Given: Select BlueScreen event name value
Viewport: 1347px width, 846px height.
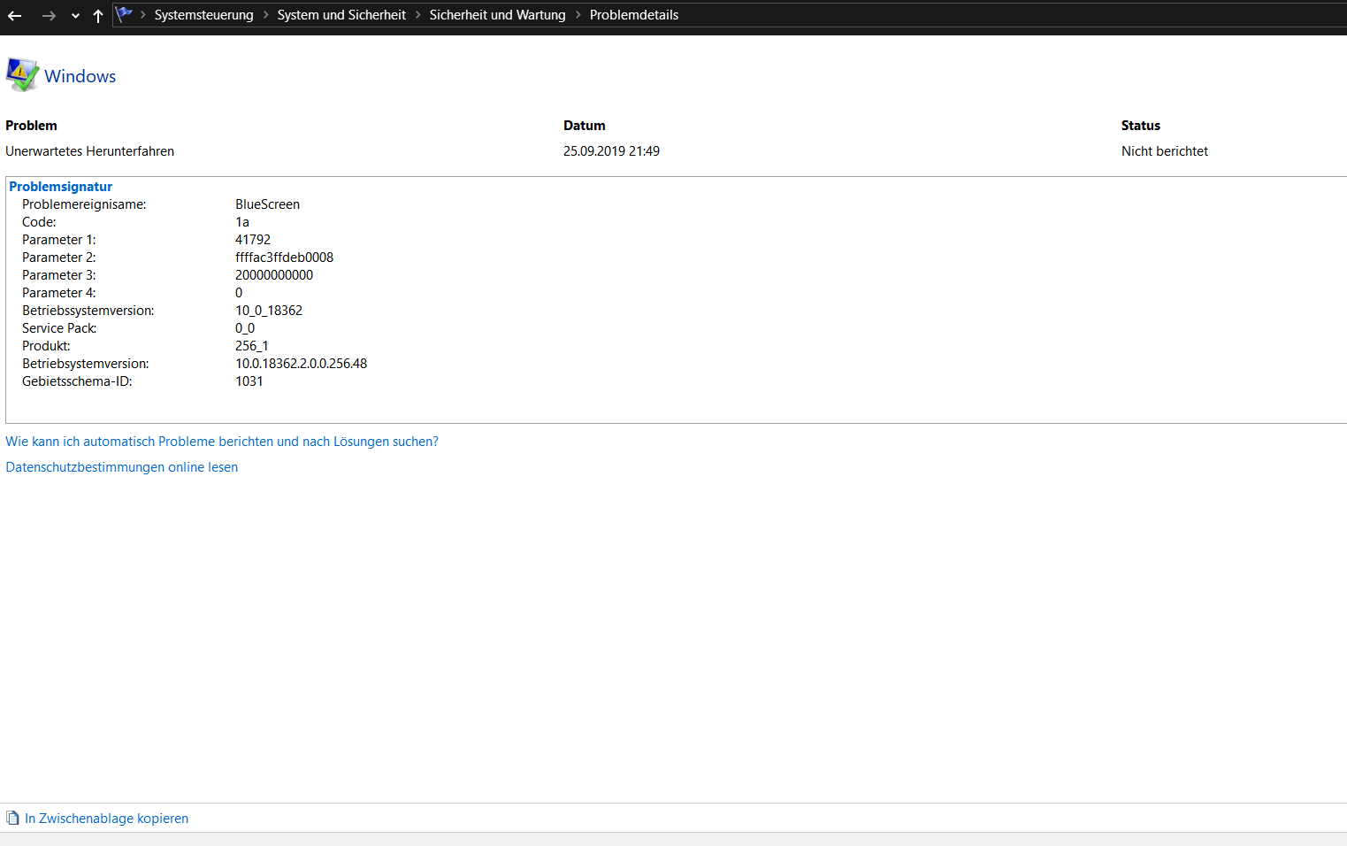Looking at the screenshot, I should pyautogui.click(x=267, y=204).
